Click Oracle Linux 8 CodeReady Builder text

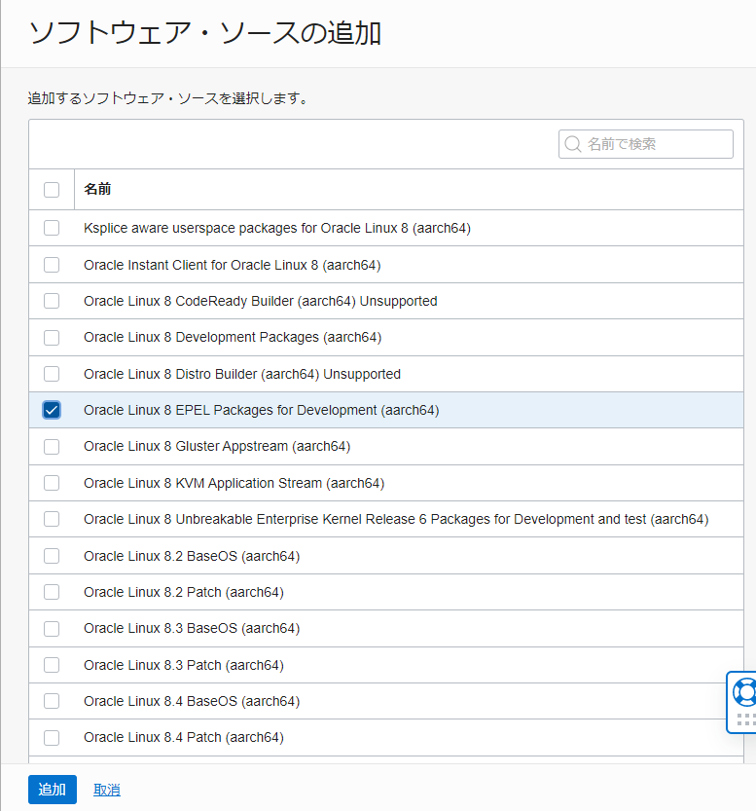[x=261, y=301]
